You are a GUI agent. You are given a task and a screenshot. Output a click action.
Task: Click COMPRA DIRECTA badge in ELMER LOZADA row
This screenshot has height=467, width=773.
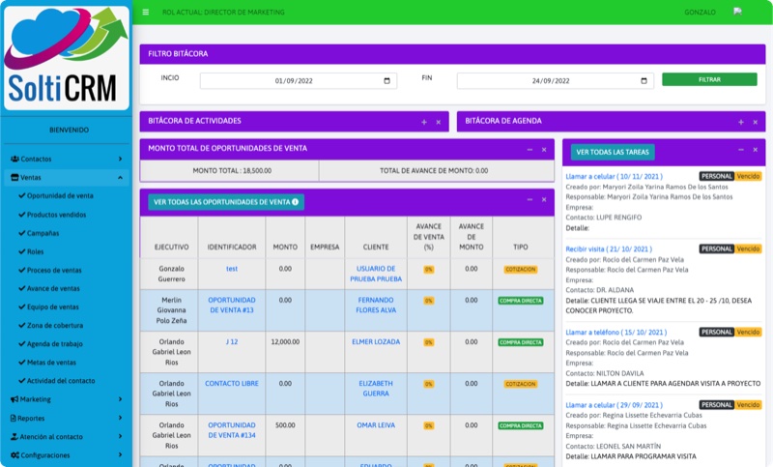pos(521,342)
